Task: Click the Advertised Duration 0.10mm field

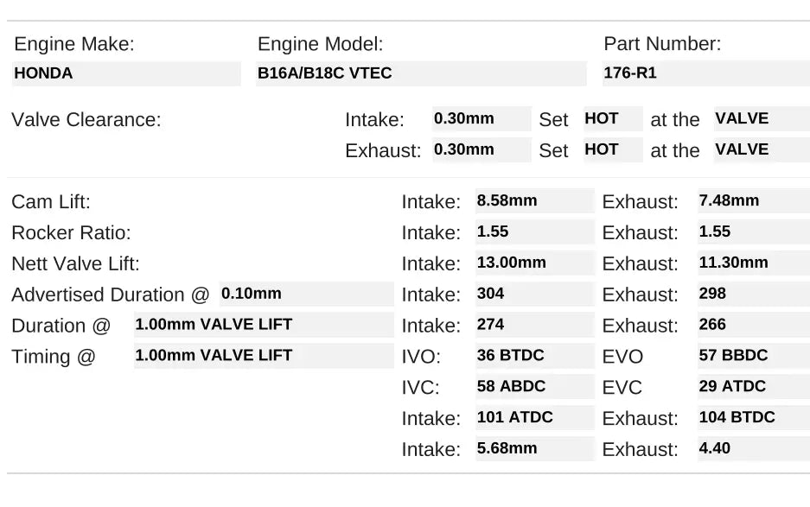Action: coord(306,295)
